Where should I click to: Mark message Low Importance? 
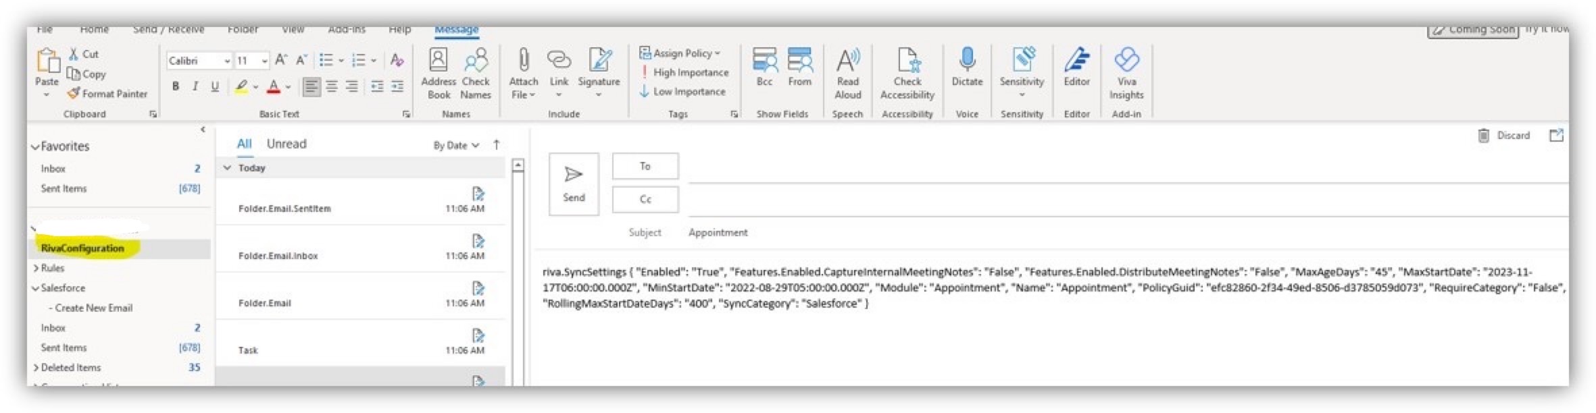pyautogui.click(x=683, y=91)
